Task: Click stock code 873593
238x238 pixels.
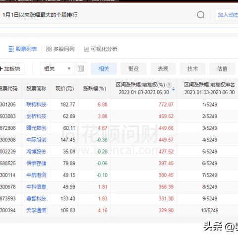Action: click(x=7, y=198)
